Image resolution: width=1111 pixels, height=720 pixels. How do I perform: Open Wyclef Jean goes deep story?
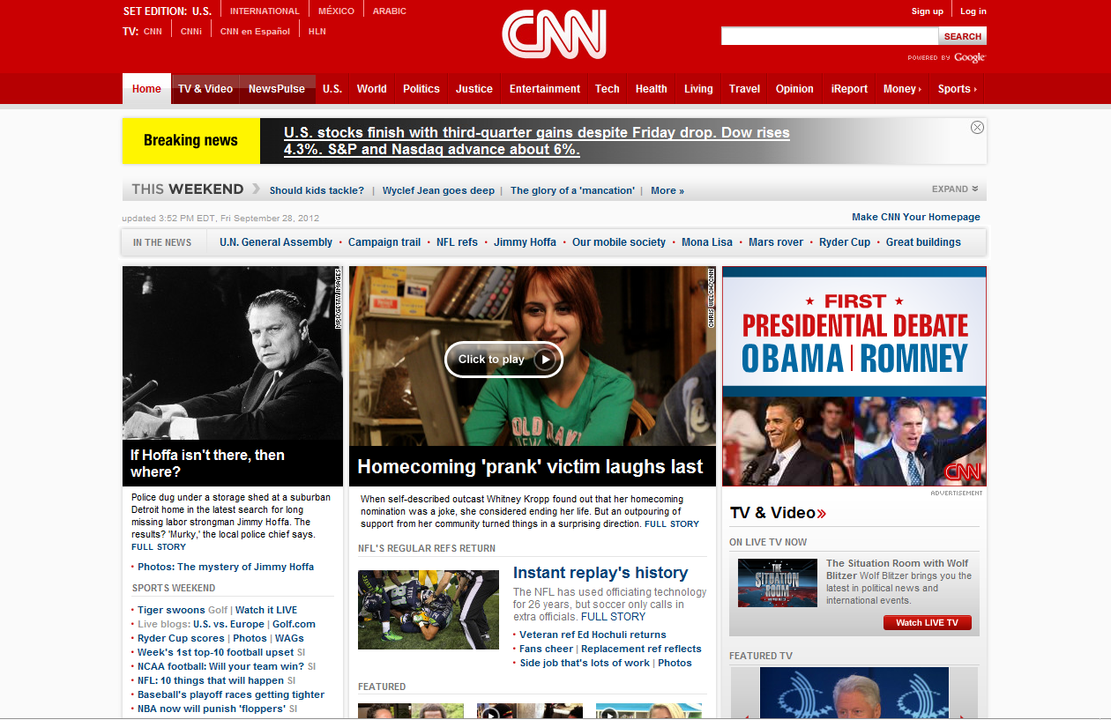438,190
